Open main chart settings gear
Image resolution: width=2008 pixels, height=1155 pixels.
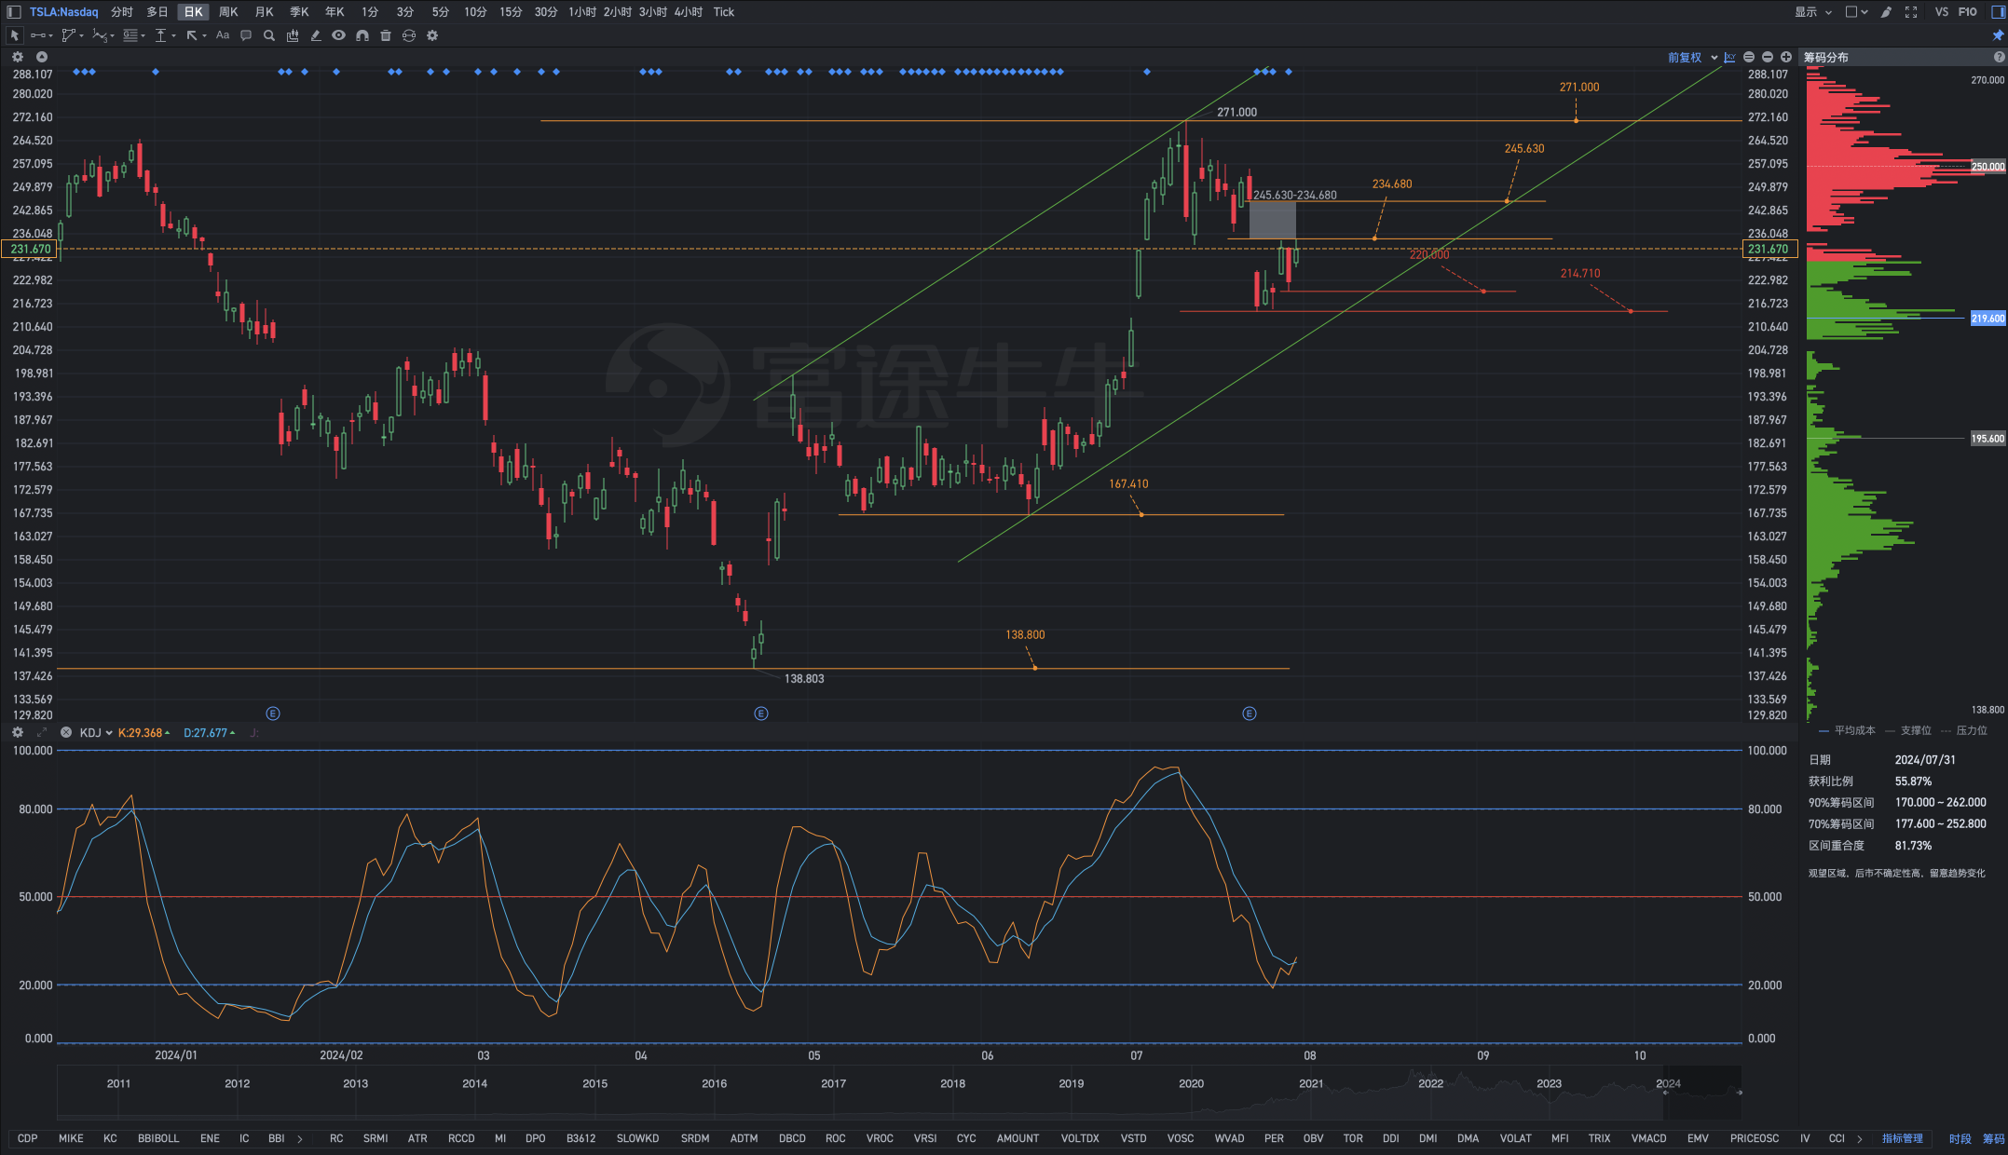pos(18,57)
